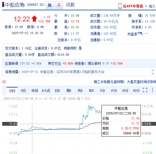This screenshot has width=156, height=154.
Task: Switch to the 周K chart tab
Action: [69, 91]
